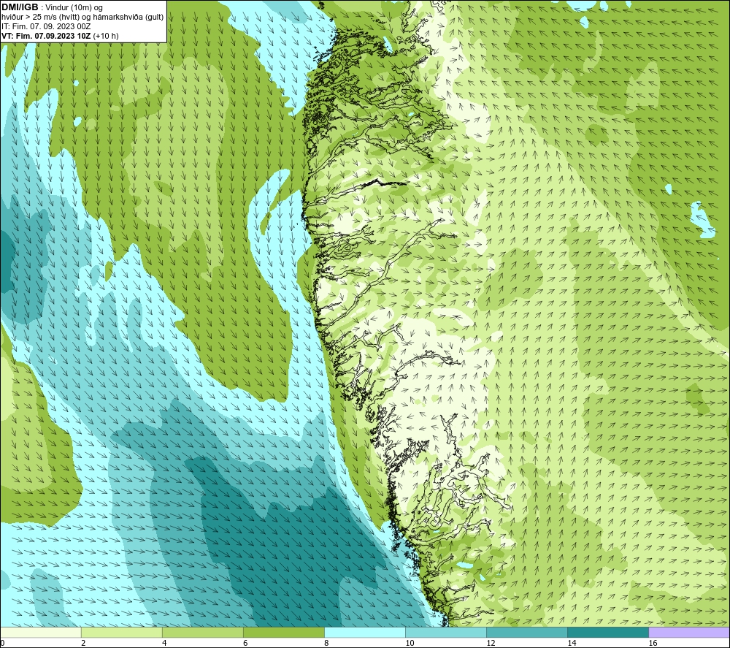Click the purple above-16 m/s legend swatch
Screen dimensions: 730x648
tap(689, 632)
